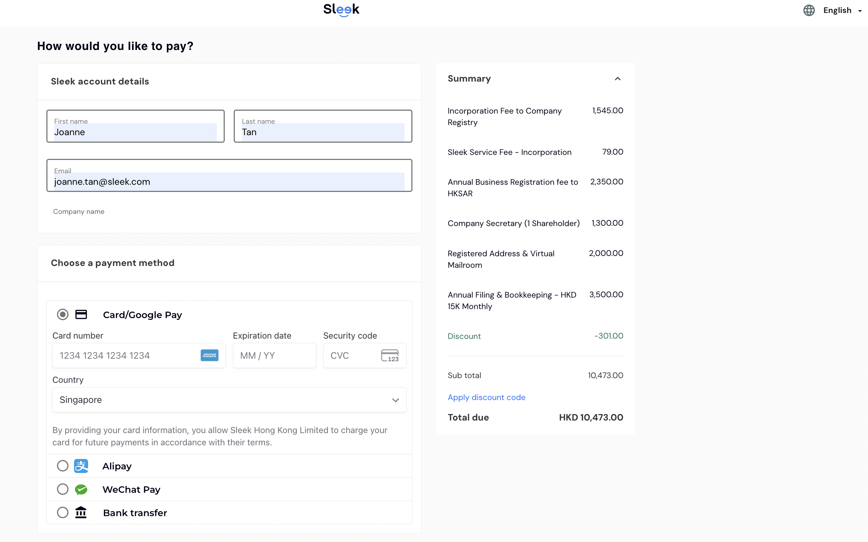The height and width of the screenshot is (542, 868).
Task: Open the Country dropdown showing Singapore
Action: pyautogui.click(x=229, y=400)
